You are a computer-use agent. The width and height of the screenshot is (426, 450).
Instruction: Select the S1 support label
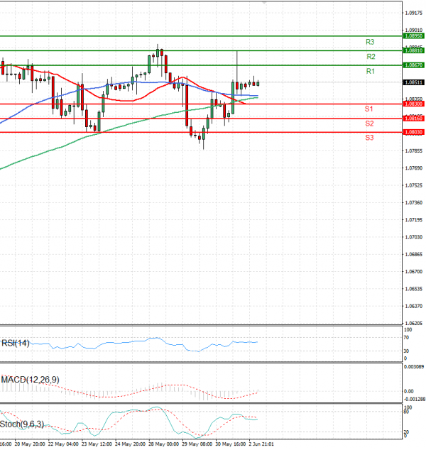point(369,109)
